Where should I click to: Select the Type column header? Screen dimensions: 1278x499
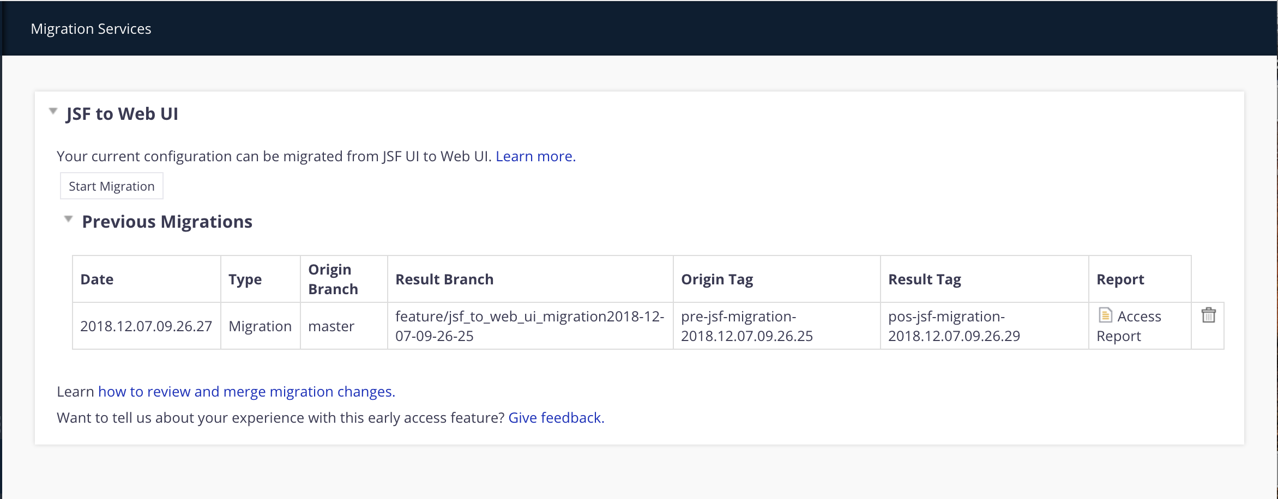point(261,279)
